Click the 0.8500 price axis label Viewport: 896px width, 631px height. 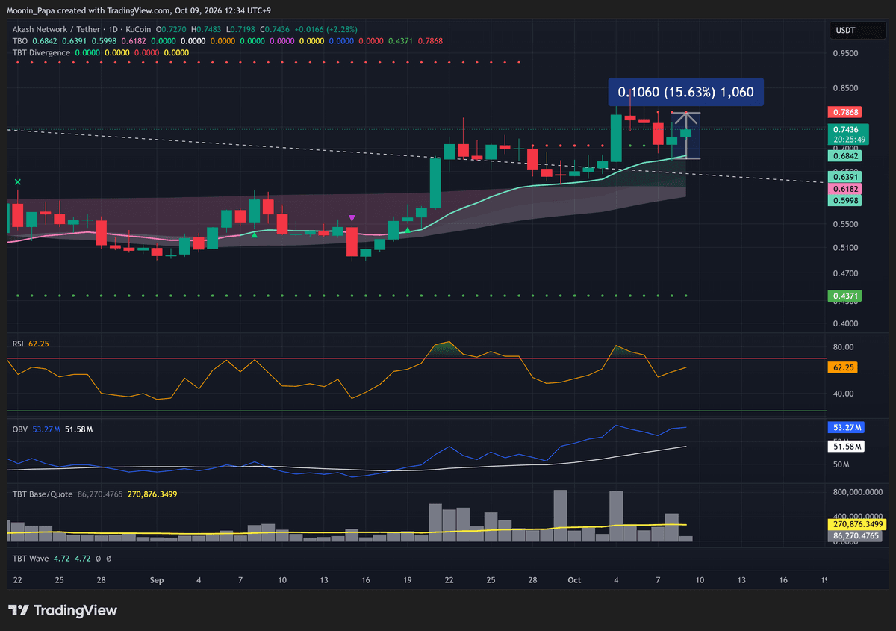pos(846,88)
